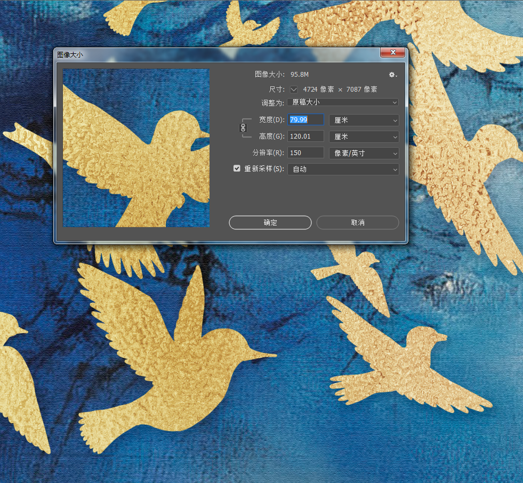Screen dimensions: 523x483
Task: Click the 7087 像素 dimension text
Action: click(x=362, y=90)
